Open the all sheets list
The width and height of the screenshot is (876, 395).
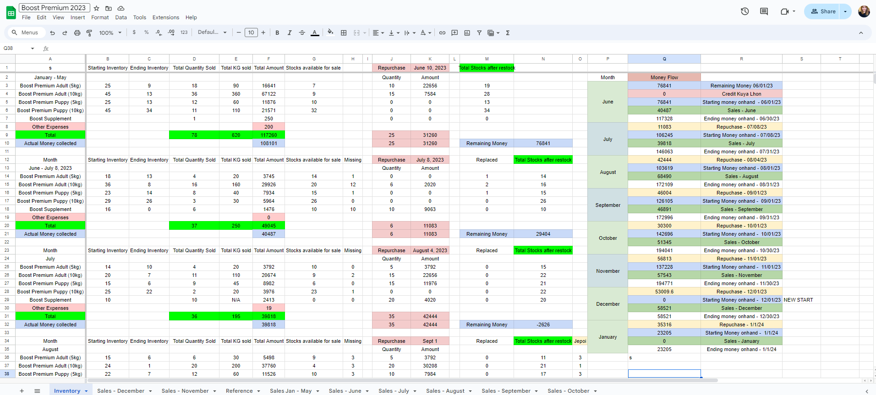coord(37,390)
